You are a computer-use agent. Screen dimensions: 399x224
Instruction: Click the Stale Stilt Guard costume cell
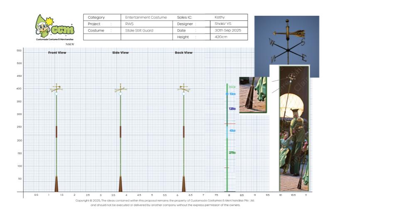(139, 30)
